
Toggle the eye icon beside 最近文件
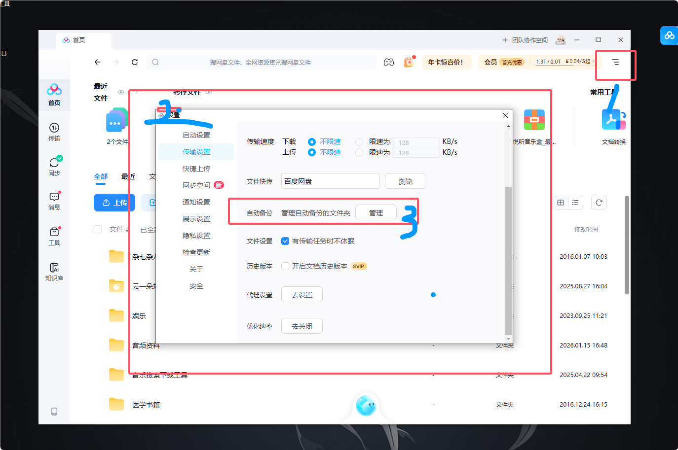point(121,92)
